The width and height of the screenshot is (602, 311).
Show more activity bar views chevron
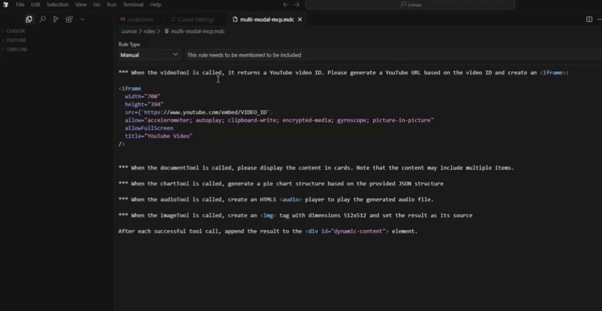83,19
